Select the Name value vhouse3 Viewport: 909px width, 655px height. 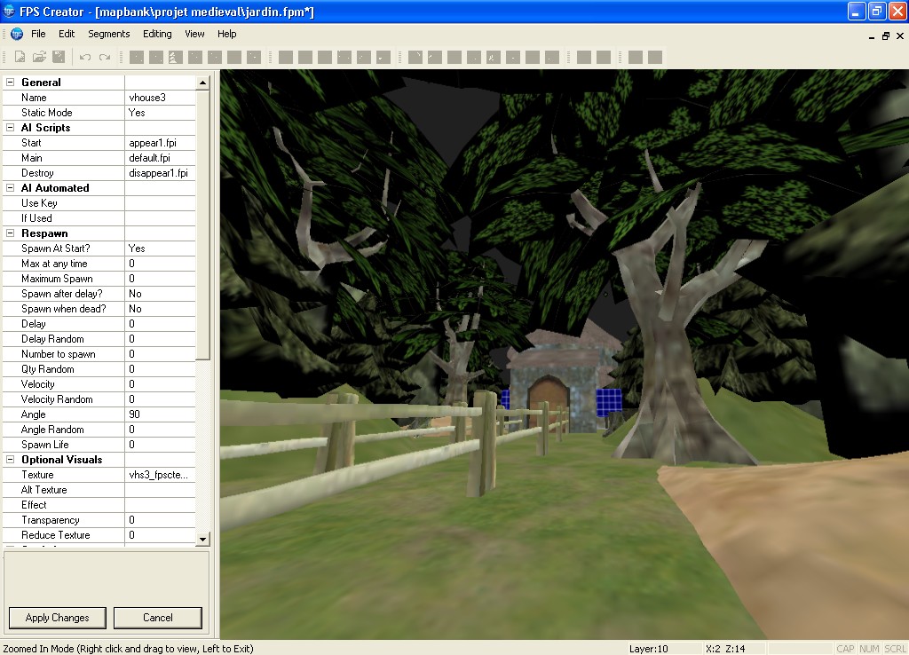click(160, 98)
